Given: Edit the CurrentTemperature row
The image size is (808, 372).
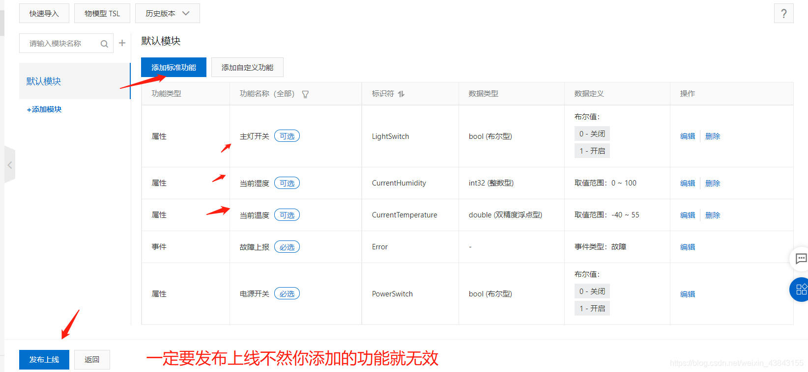Looking at the screenshot, I should 688,215.
